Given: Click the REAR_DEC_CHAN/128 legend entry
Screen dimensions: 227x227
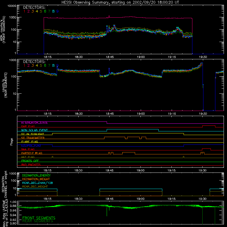Looking at the screenshot, I should click(x=37, y=183).
